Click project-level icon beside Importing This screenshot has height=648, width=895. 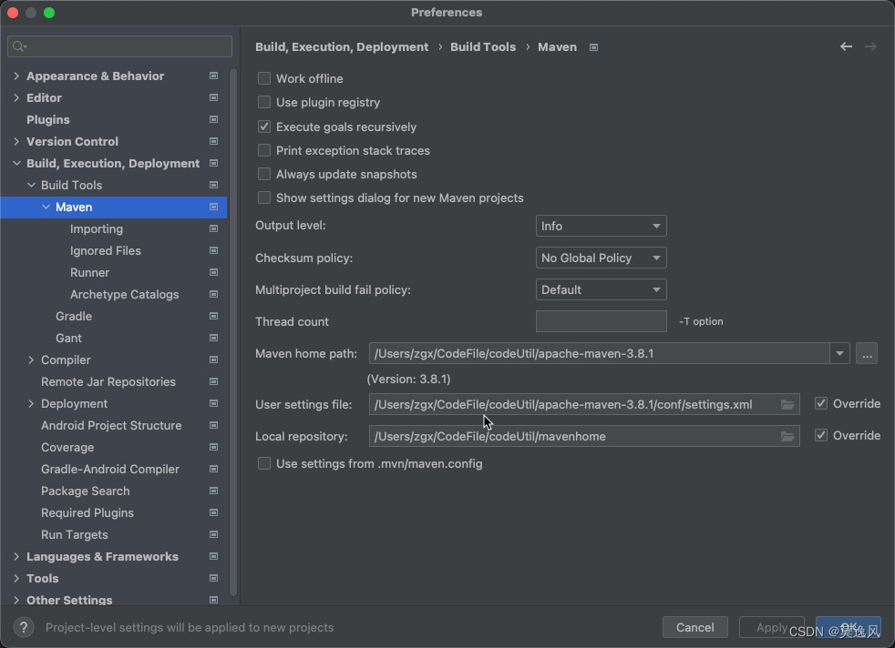pyautogui.click(x=213, y=228)
